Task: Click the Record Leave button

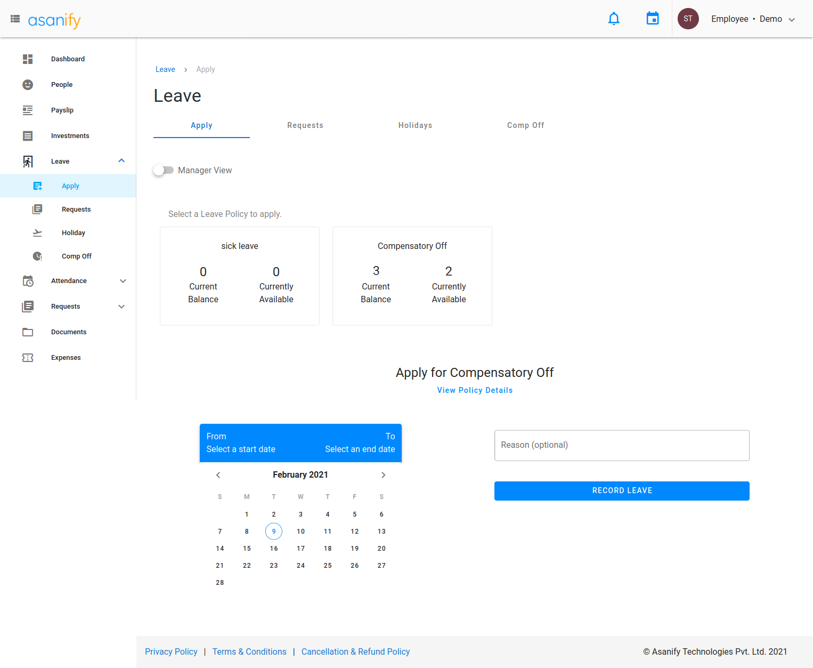Action: click(622, 490)
